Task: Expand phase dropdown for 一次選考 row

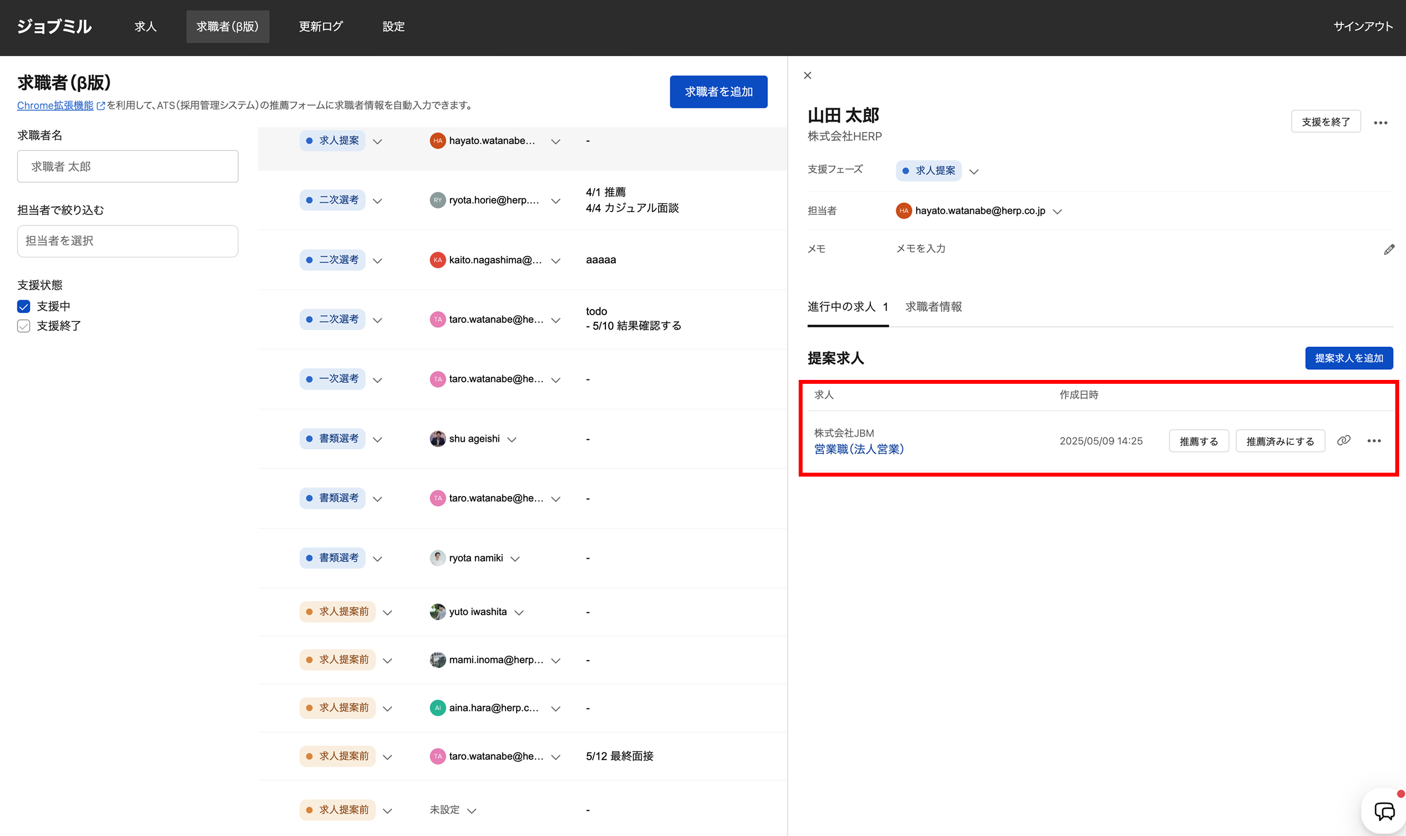Action: [377, 380]
